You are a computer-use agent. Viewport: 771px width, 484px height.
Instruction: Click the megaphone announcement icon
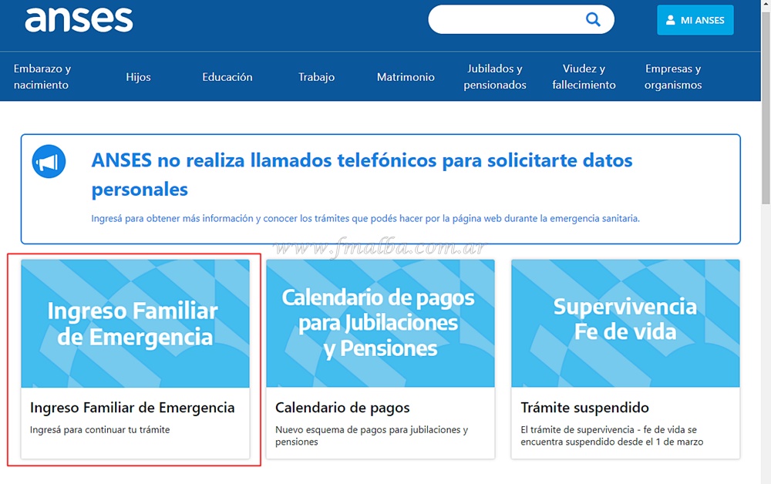tap(49, 161)
